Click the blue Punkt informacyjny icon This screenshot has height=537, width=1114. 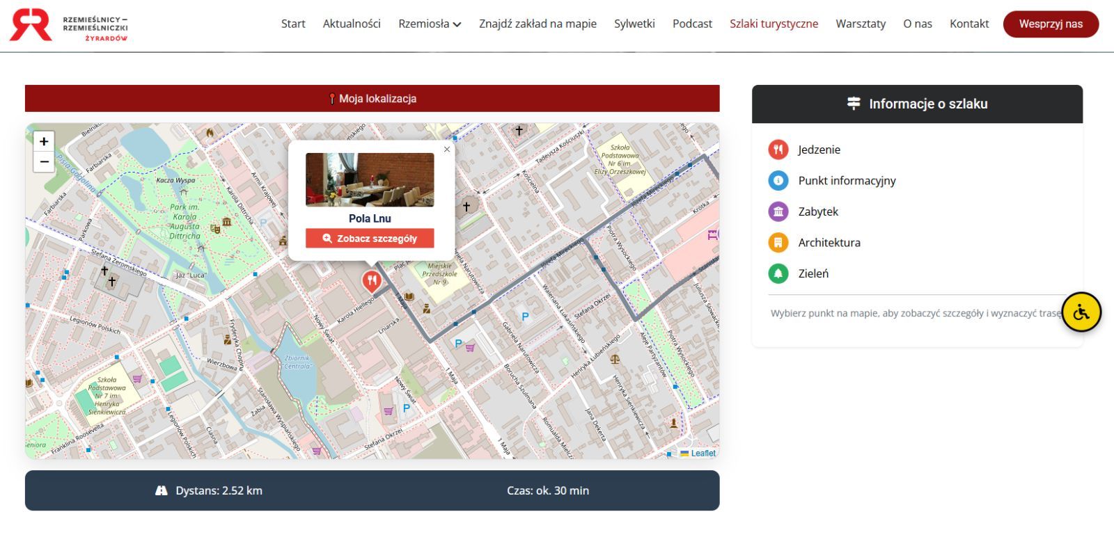point(778,181)
